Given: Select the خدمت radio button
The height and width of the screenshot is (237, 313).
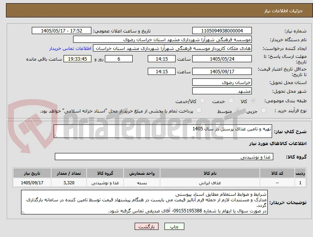Looking at the screenshot, I should click(231, 101).
